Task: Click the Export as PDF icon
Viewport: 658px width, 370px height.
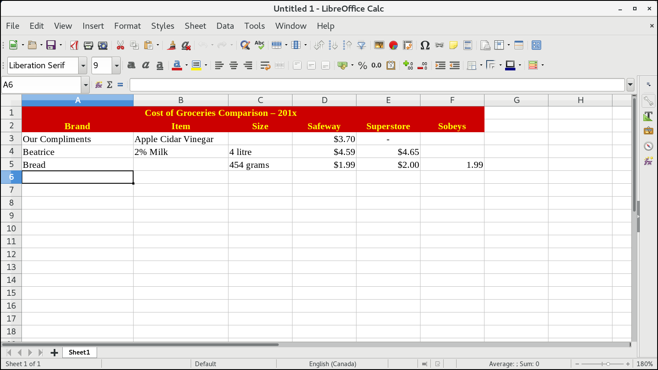Action: pos(74,45)
